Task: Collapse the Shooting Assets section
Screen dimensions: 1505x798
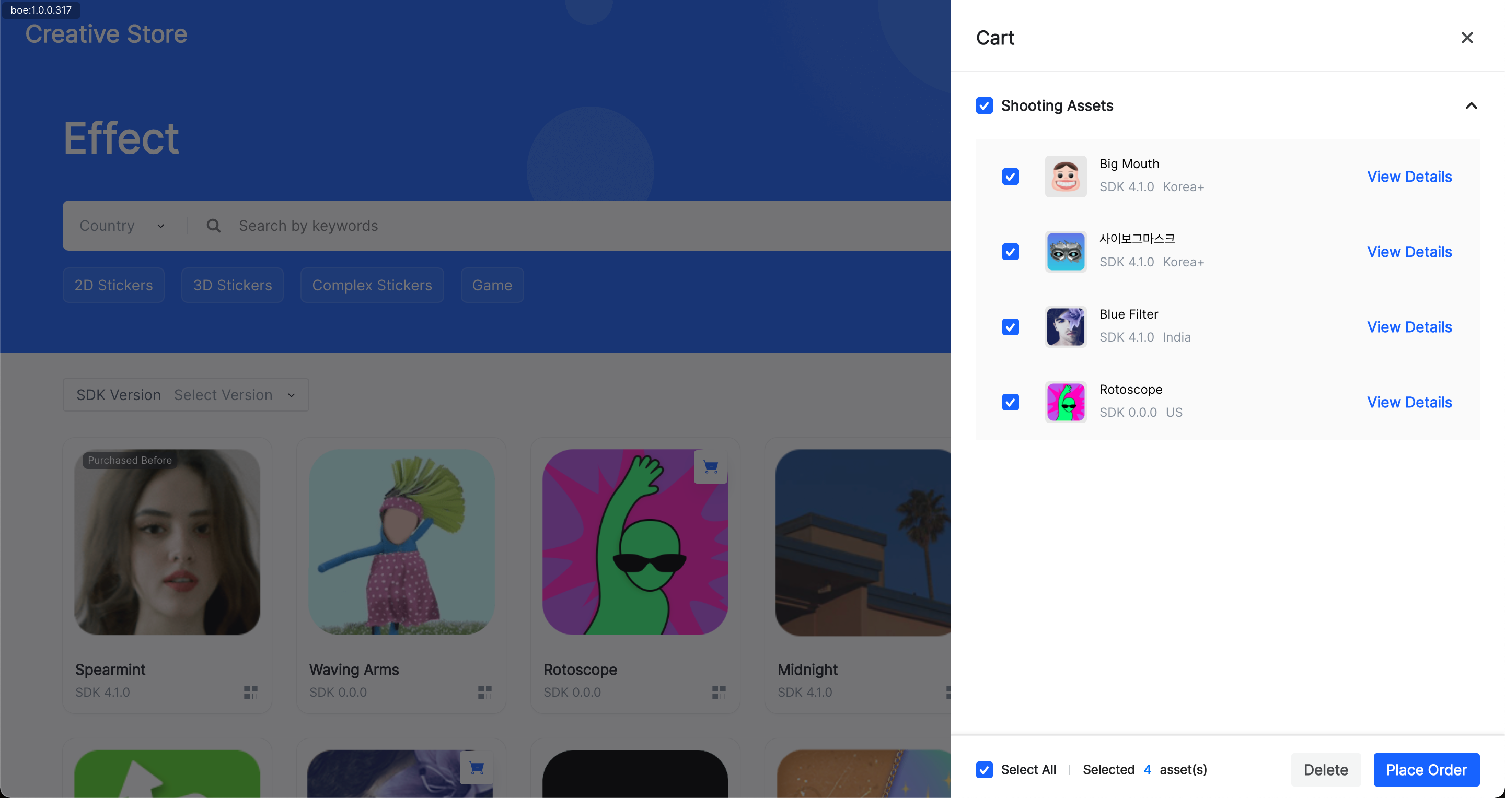Action: (x=1471, y=105)
